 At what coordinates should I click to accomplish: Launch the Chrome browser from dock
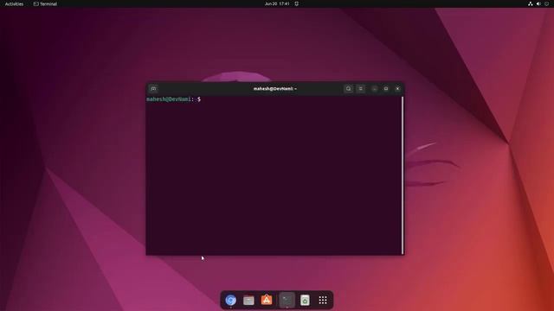click(231, 300)
